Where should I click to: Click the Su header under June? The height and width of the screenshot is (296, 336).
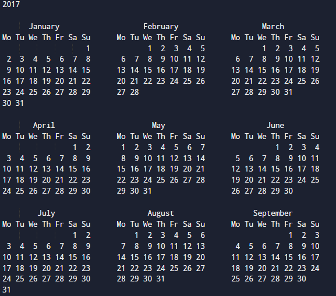point(315,136)
